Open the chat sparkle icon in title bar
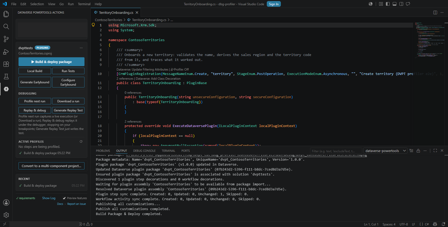Viewport: 448px width, 227px height. pos(408,4)
